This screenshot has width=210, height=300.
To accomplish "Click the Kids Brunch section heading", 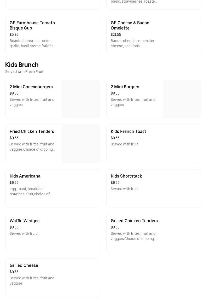I will tap(22, 64).
